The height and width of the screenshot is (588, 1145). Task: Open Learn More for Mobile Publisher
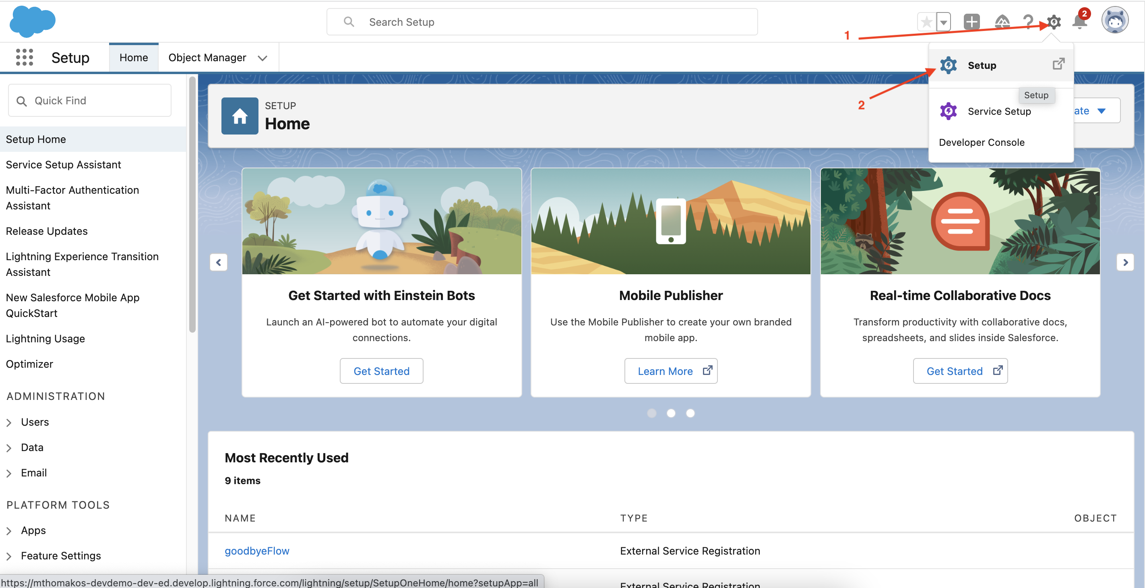670,371
